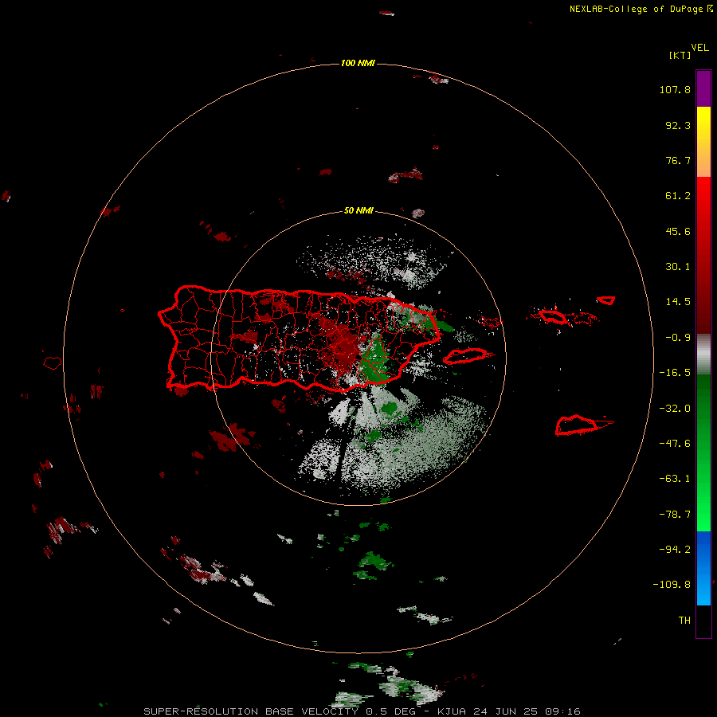Select the KJUA station identifier in caption

pyautogui.click(x=452, y=711)
